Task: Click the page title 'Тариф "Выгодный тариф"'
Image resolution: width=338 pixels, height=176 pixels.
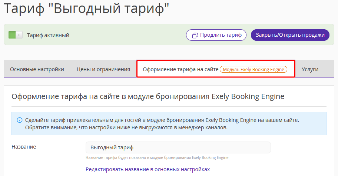Action: (86, 8)
